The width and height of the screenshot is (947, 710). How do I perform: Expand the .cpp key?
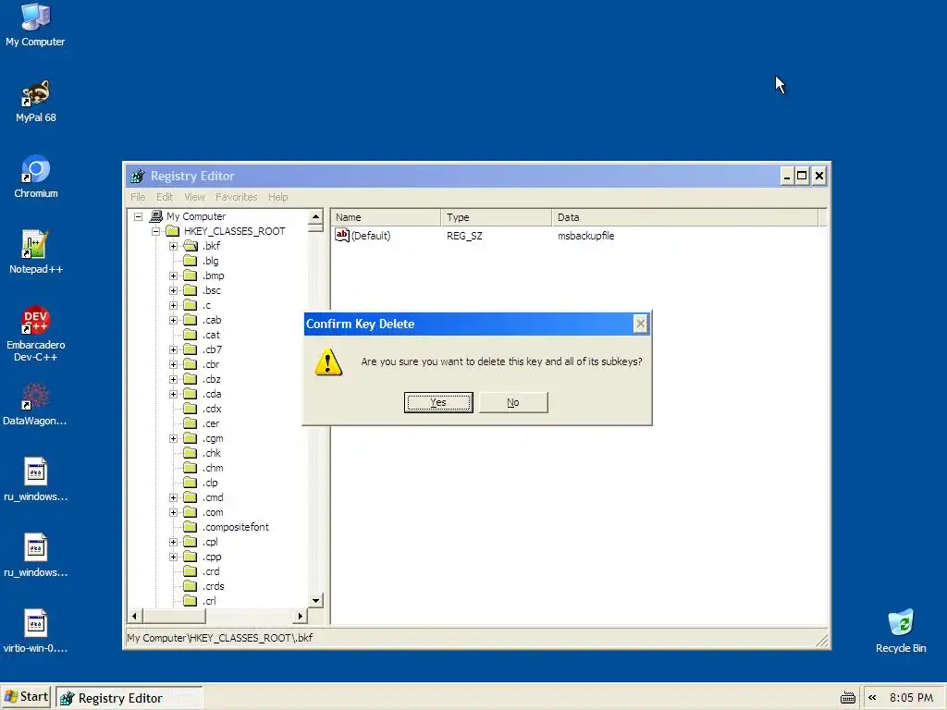point(173,557)
